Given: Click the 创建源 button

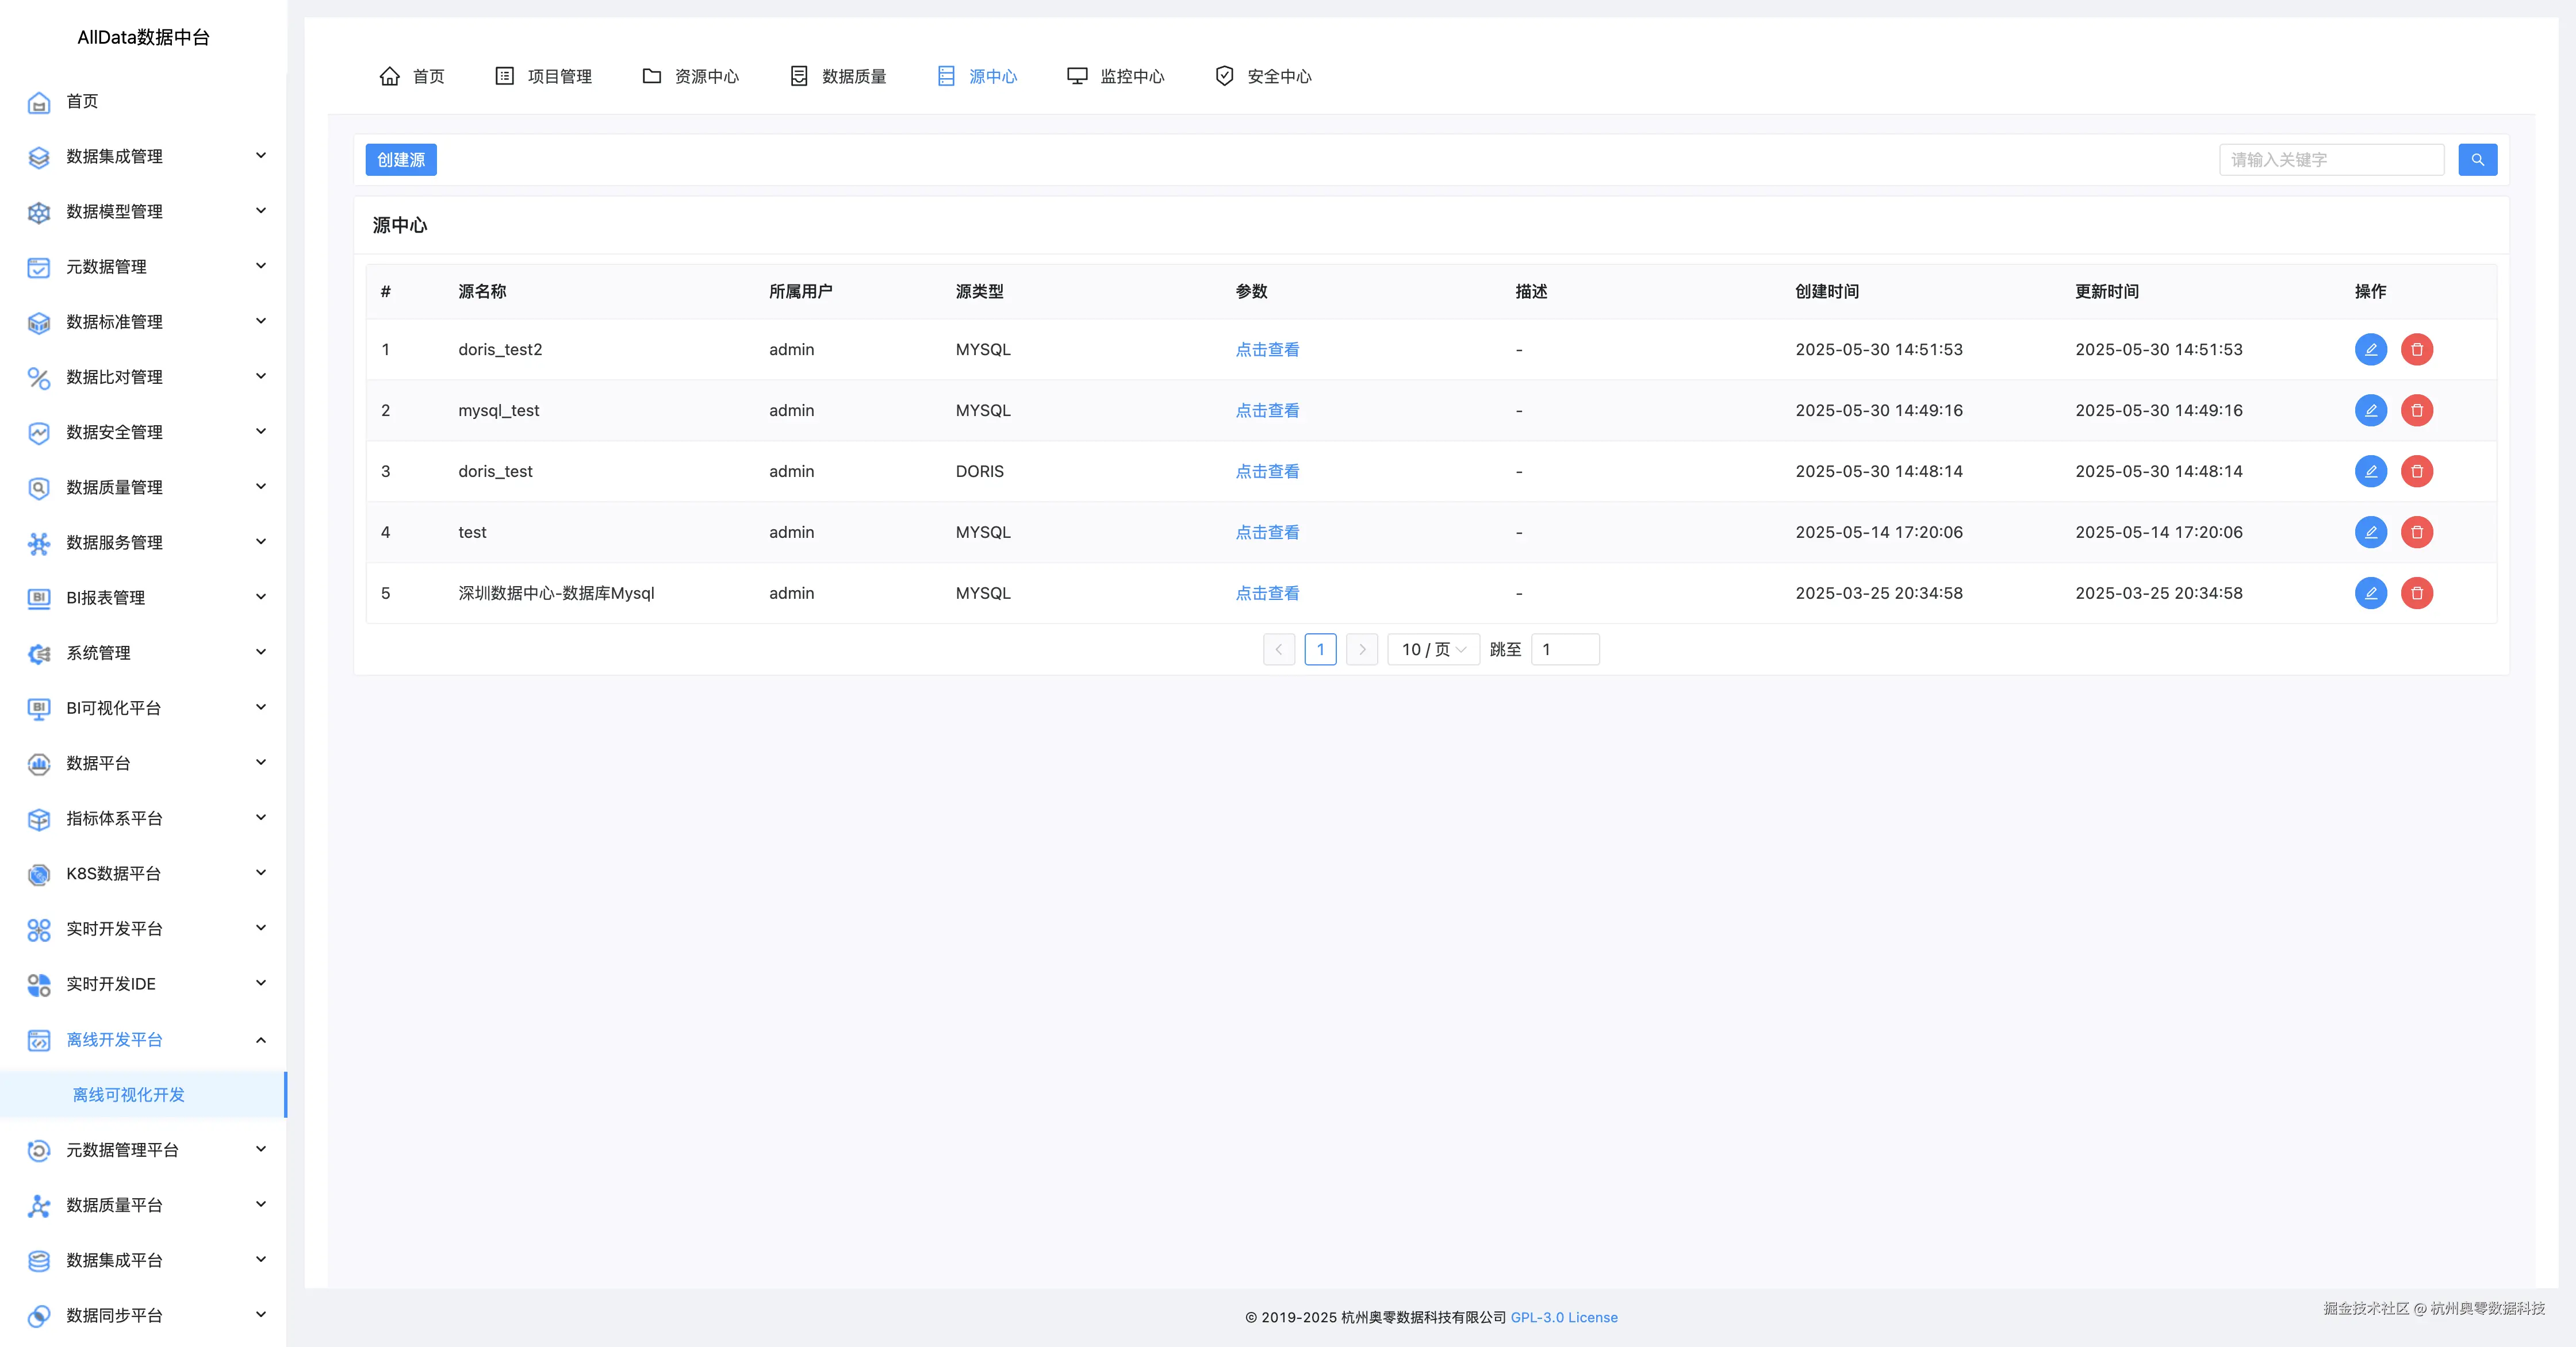Looking at the screenshot, I should pos(401,160).
